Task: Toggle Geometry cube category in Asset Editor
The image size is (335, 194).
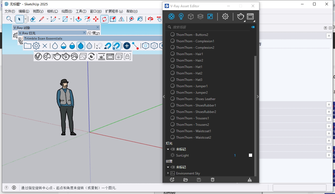Action: tap(191, 17)
